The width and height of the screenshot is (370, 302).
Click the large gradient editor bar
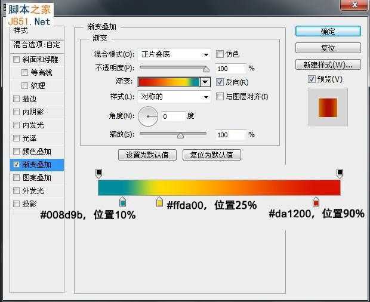coord(219,188)
